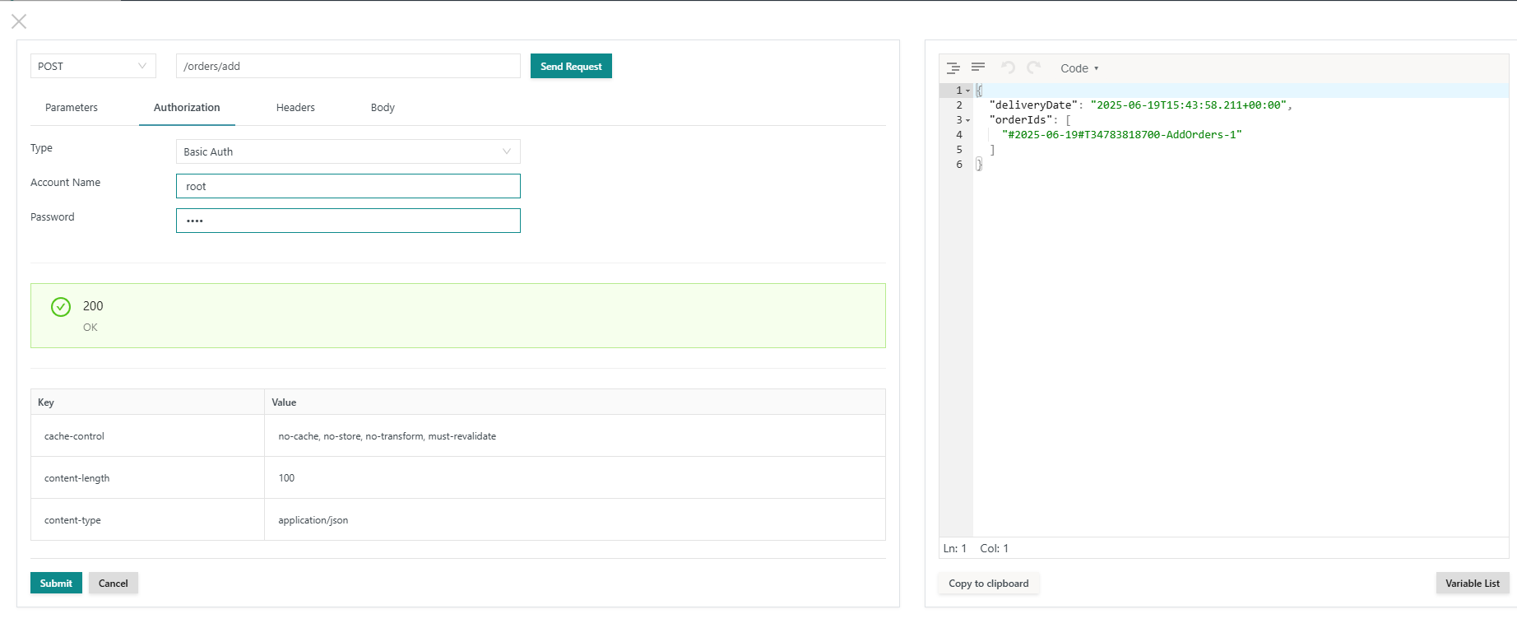Viewport: 1517px width, 628px height.
Task: Switch to the Body tab
Action: tap(383, 108)
